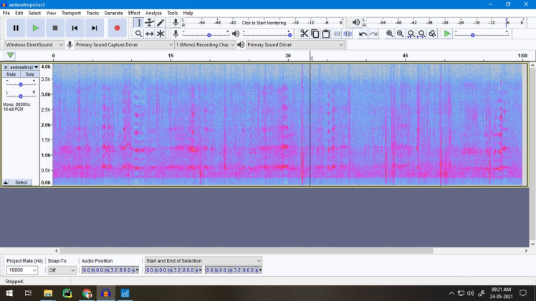This screenshot has height=301, width=536.
Task: Select the Envelope tool
Action: (150, 23)
